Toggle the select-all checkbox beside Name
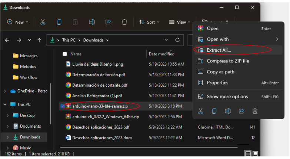Screen dimensions: 290x159 point(65,54)
